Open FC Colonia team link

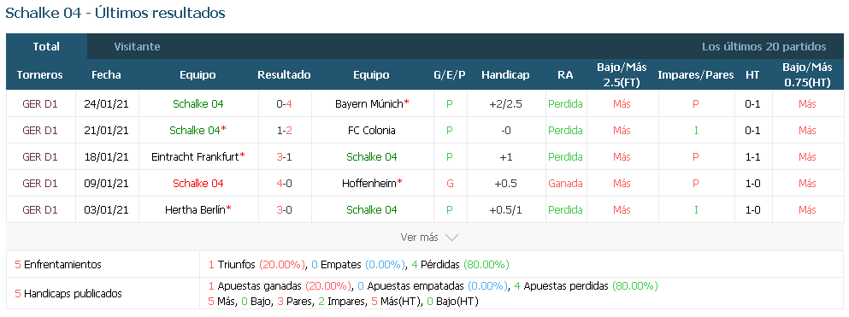point(371,131)
